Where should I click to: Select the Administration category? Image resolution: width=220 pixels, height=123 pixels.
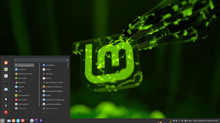coord(24,104)
